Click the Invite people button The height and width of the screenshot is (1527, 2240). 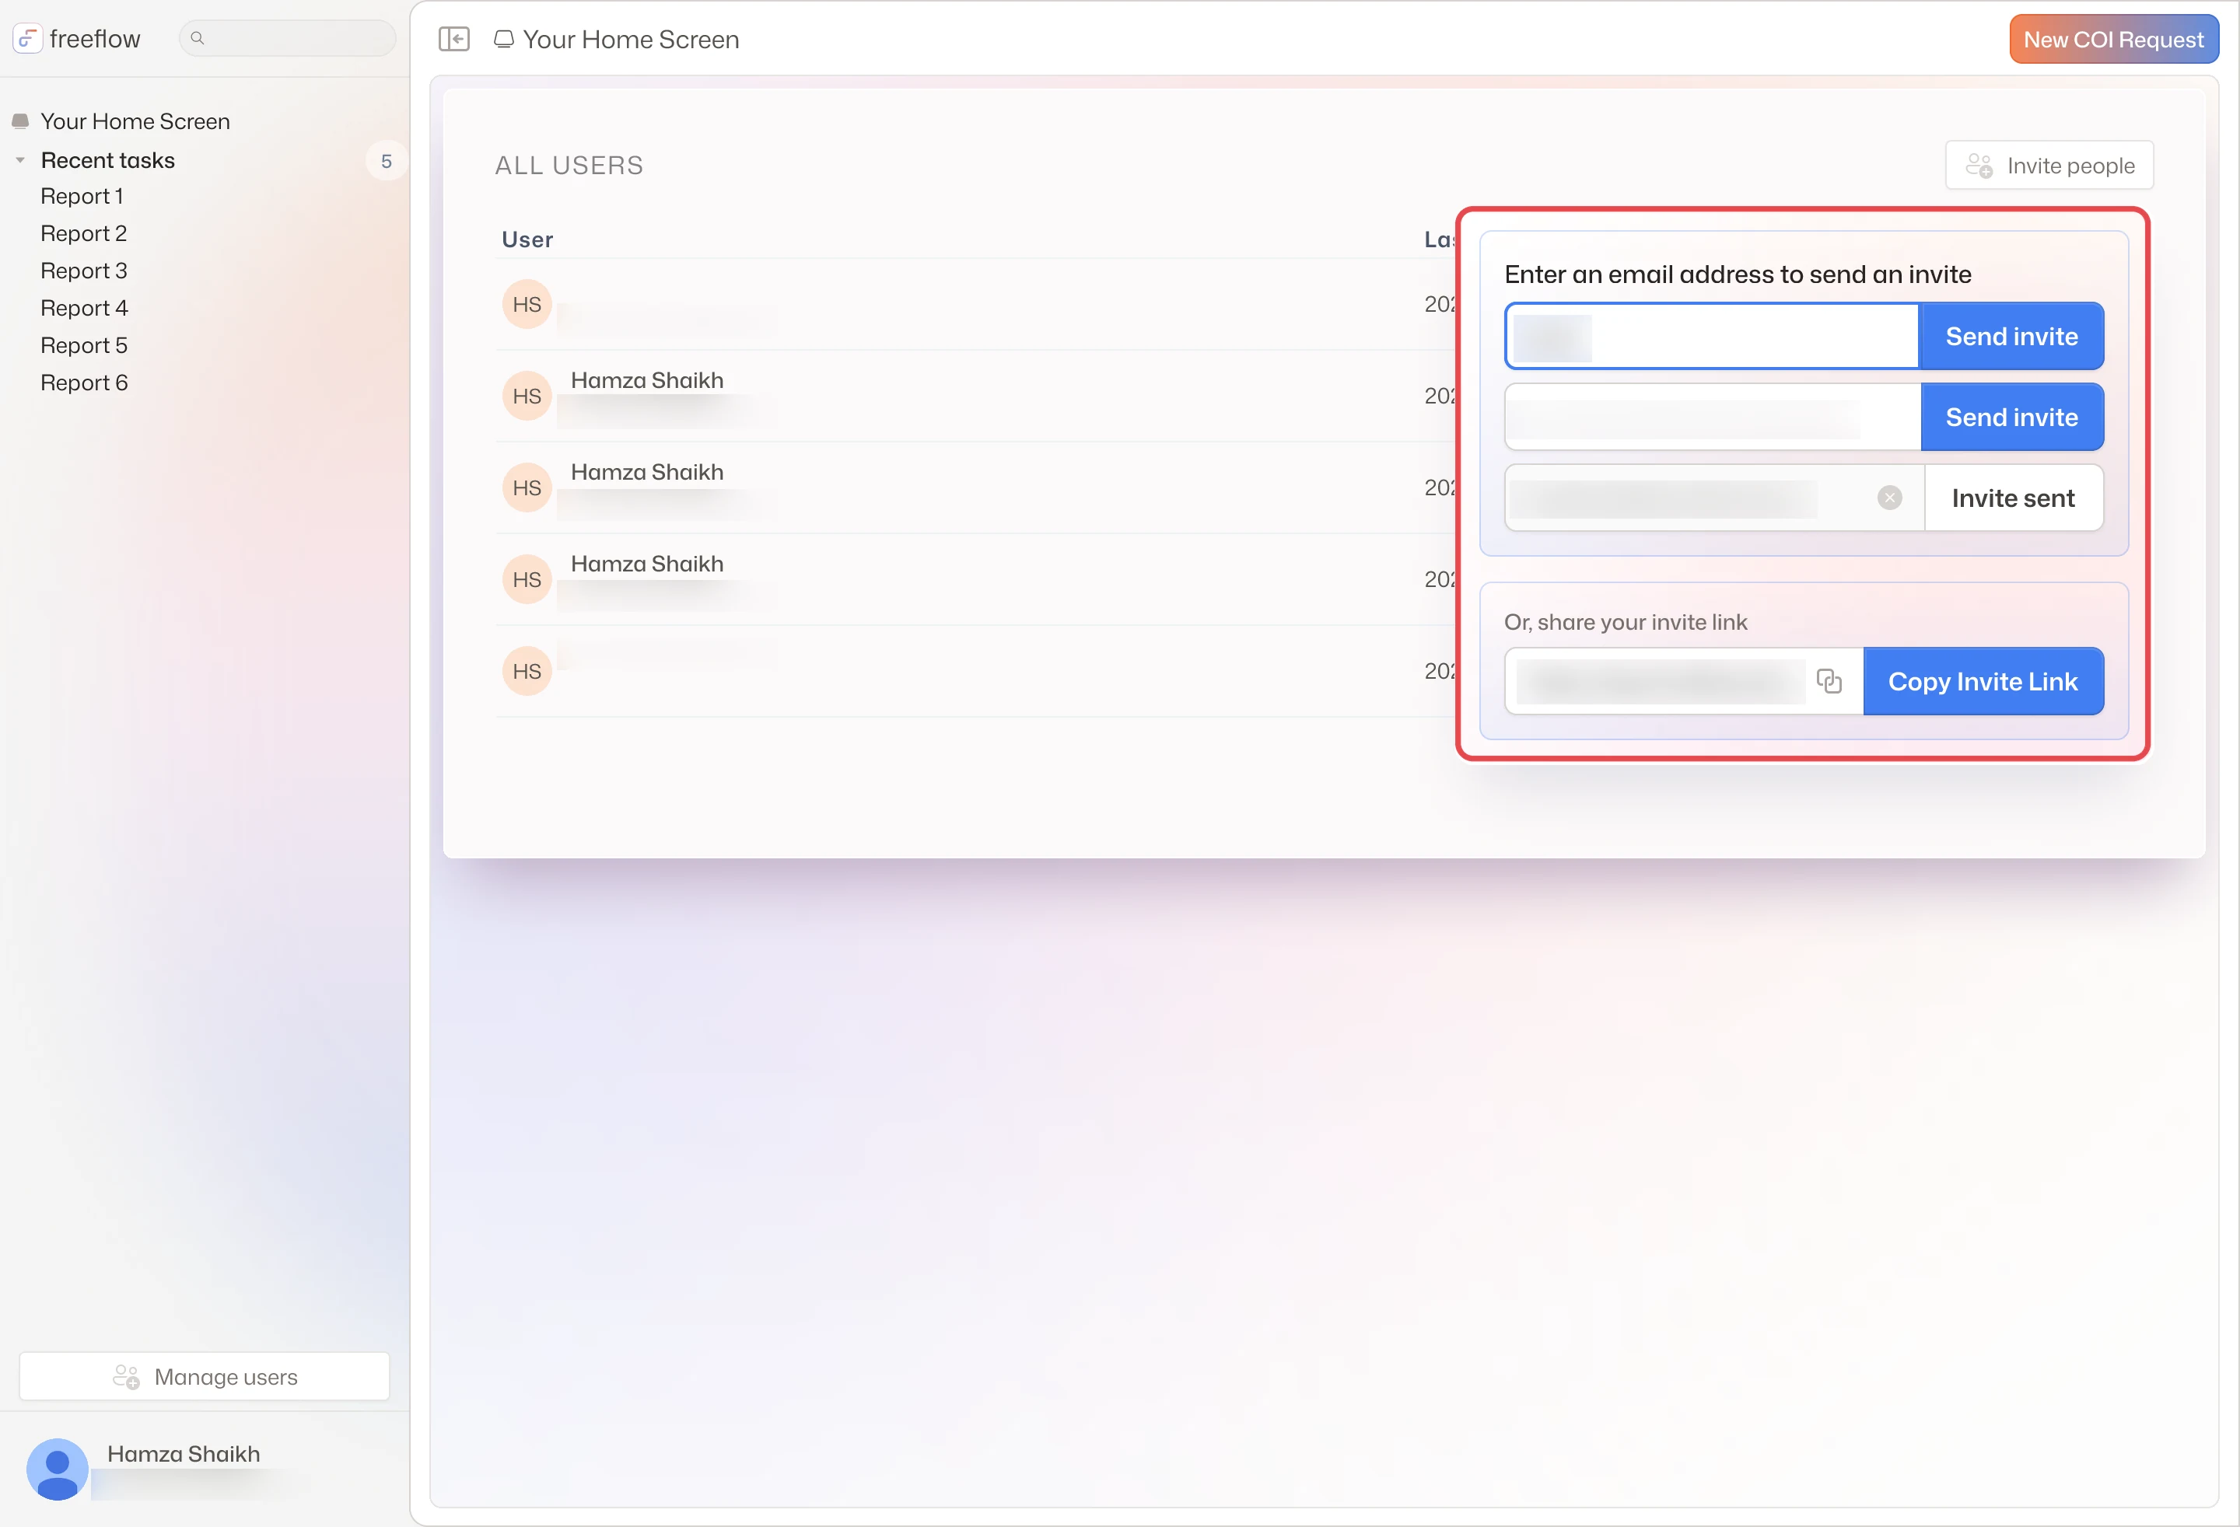pos(2049,166)
